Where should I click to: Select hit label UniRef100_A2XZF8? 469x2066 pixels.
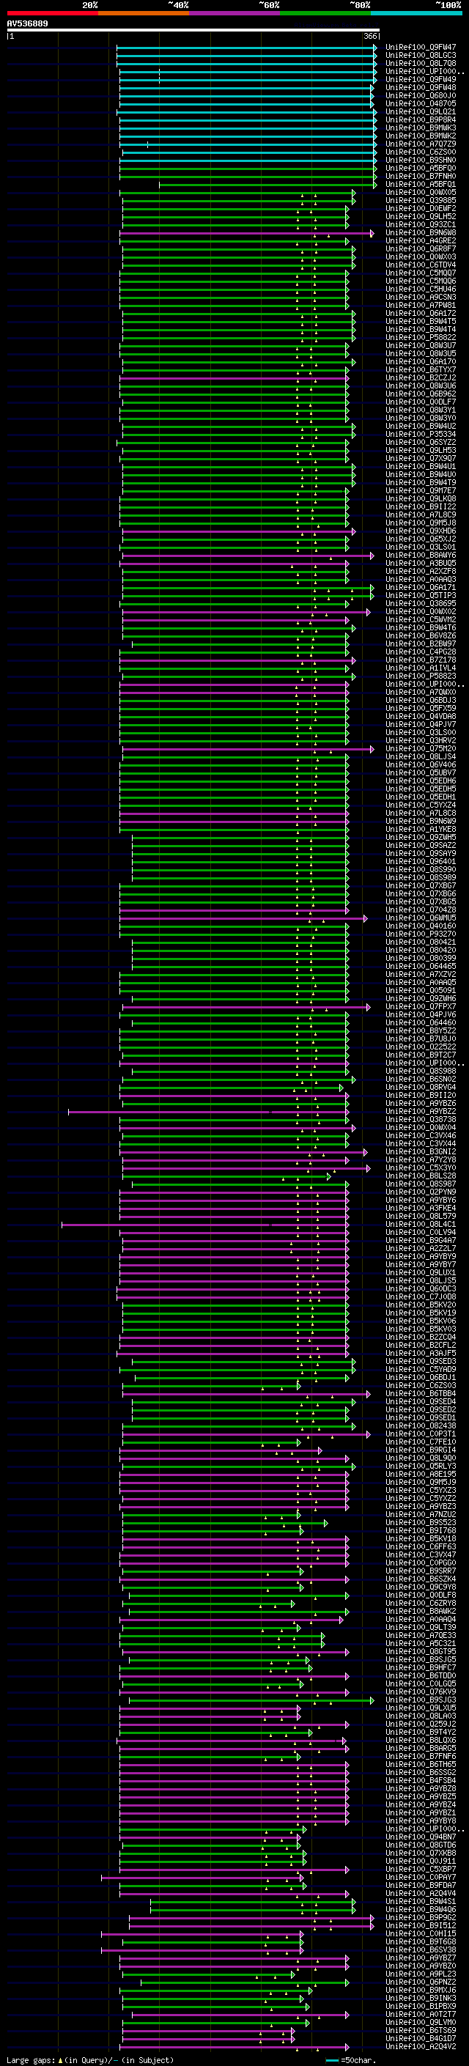click(x=421, y=572)
